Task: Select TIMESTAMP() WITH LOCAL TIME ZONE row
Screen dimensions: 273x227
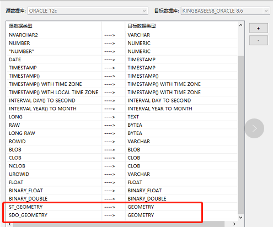Action: click(x=53, y=92)
